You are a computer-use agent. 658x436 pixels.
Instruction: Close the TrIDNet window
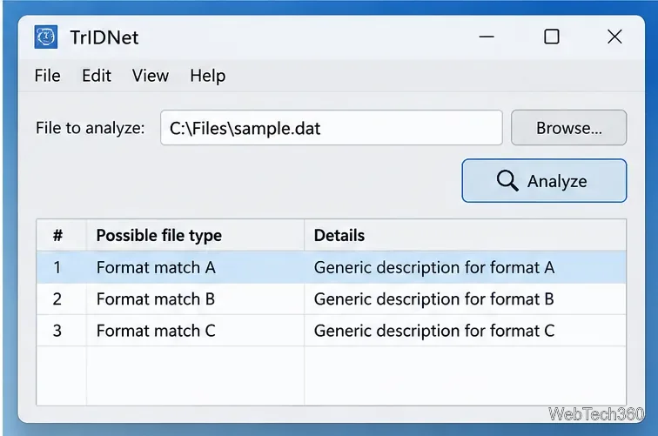[x=614, y=37]
